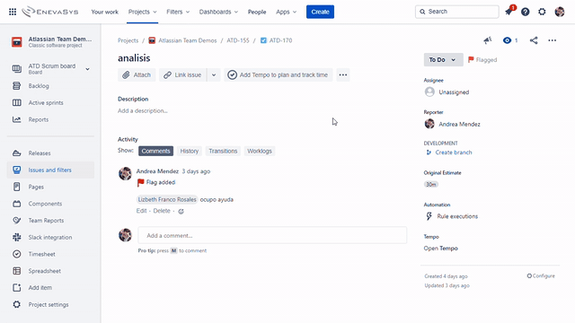
Task: Open Spreadsheet in the sidebar
Action: point(50,271)
